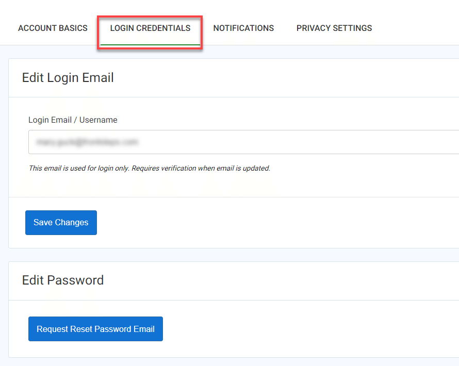
Task: Click the Save Changes button
Action: pos(61,223)
